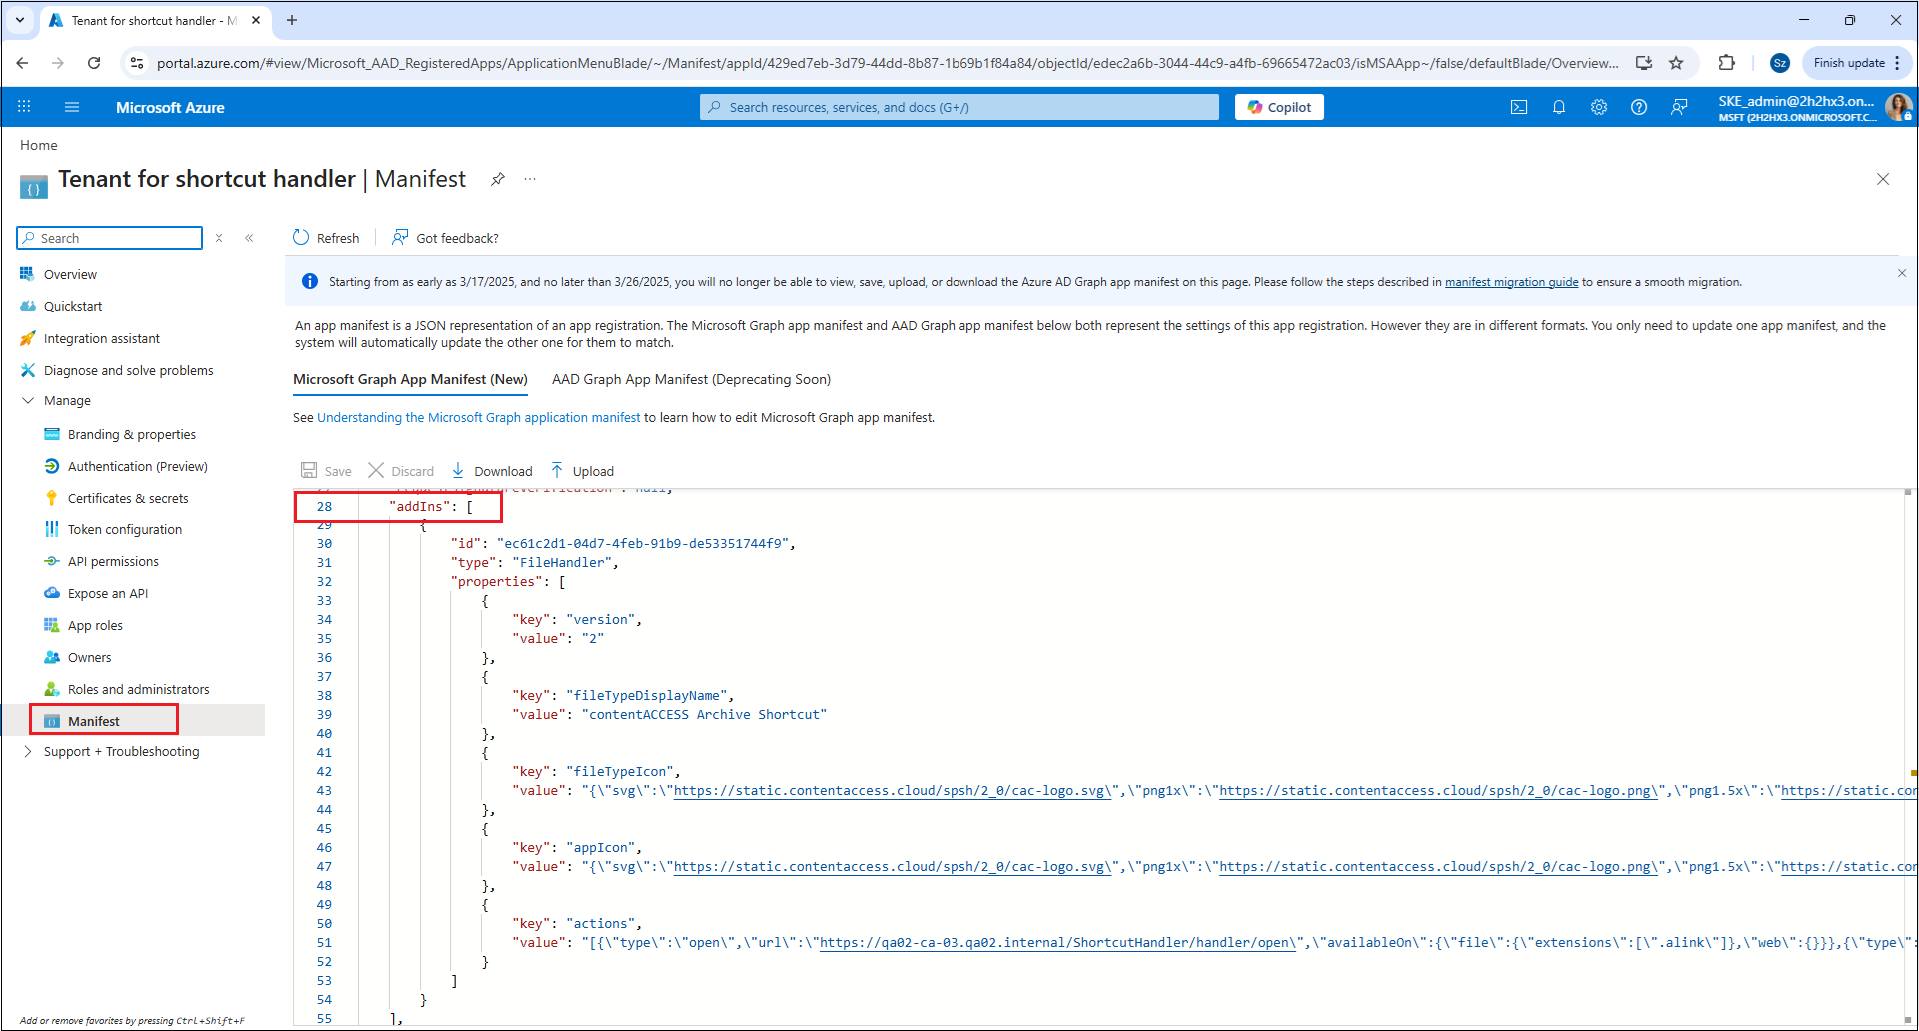Dismiss the info banner notification
The width and height of the screenshot is (1919, 1031).
click(x=1901, y=273)
